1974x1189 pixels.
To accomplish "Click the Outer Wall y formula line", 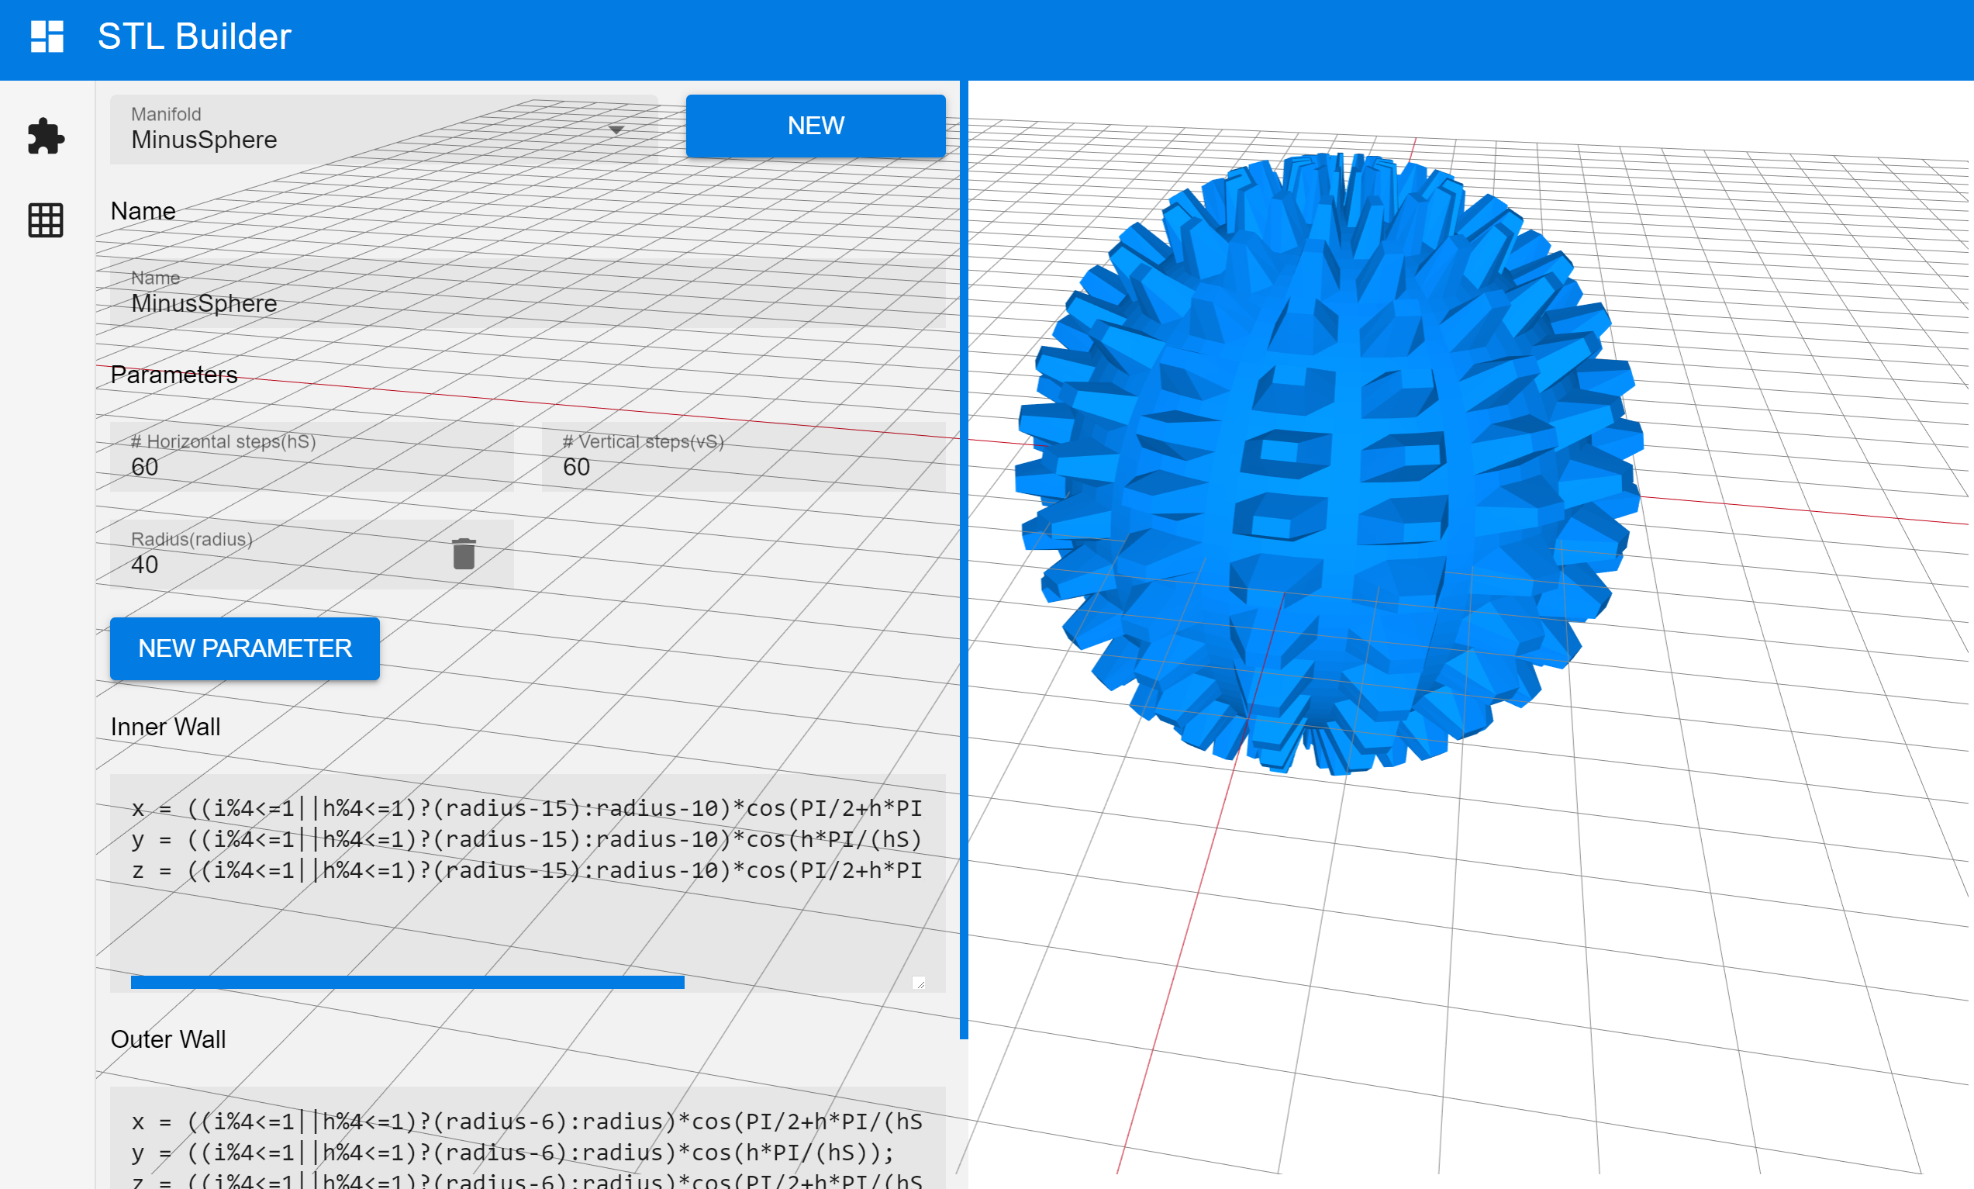I will click(512, 1153).
